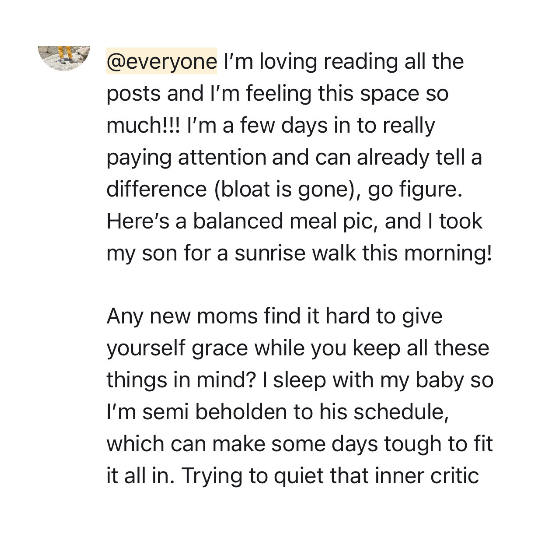Click the line starting "posts and I'm feeling"
This screenshot has width=539, height=539.
point(277,94)
